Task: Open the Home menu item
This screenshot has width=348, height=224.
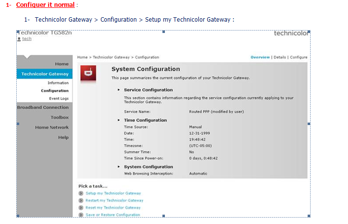Action: pos(62,64)
